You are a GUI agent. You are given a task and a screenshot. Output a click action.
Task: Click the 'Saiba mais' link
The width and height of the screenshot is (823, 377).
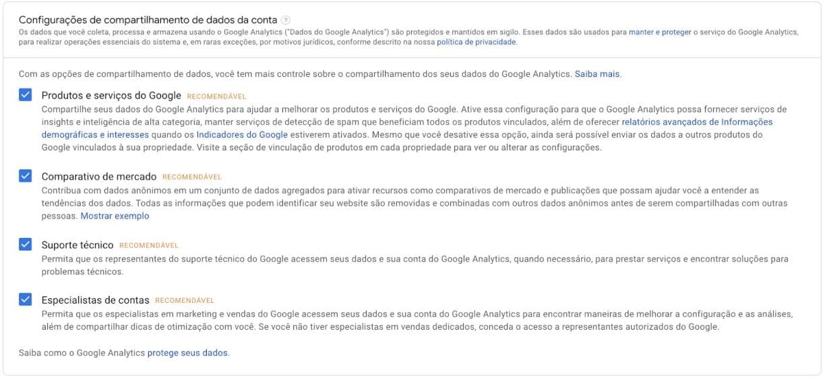click(x=597, y=74)
